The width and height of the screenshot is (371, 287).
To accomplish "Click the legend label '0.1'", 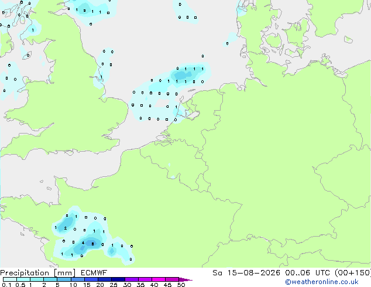I will pos(6,285).
